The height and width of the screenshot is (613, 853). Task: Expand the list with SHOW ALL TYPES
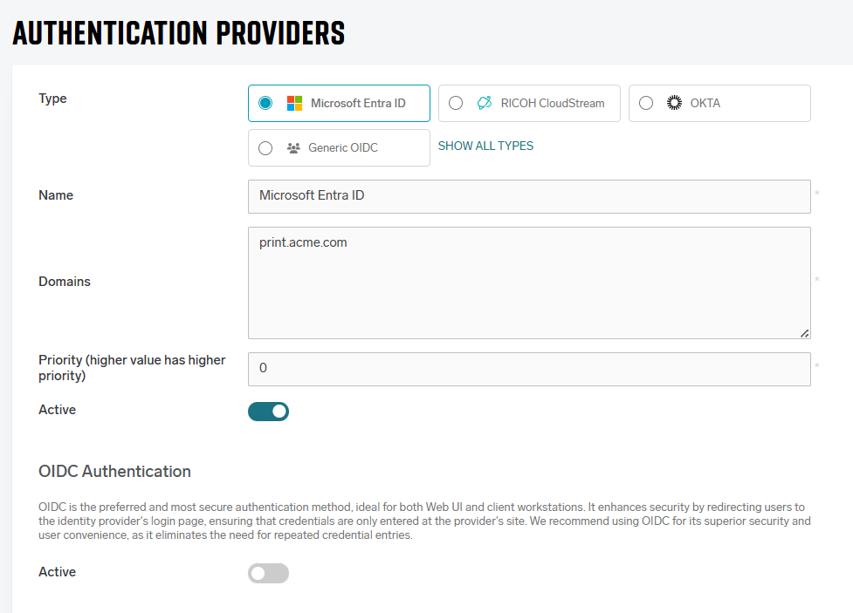coord(485,146)
